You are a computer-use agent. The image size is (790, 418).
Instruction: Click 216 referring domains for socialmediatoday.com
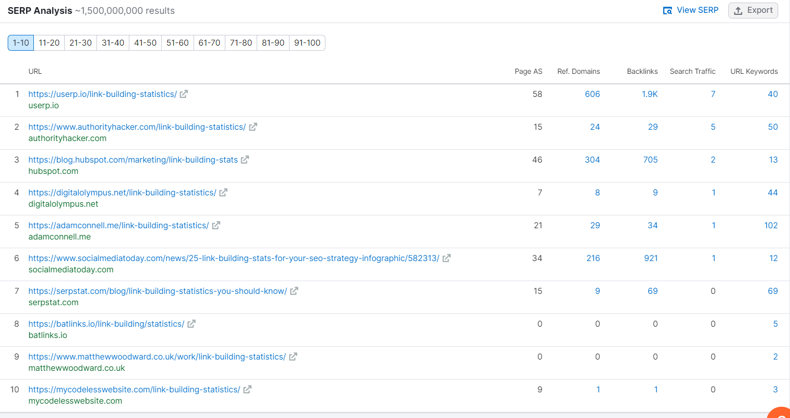pos(593,258)
